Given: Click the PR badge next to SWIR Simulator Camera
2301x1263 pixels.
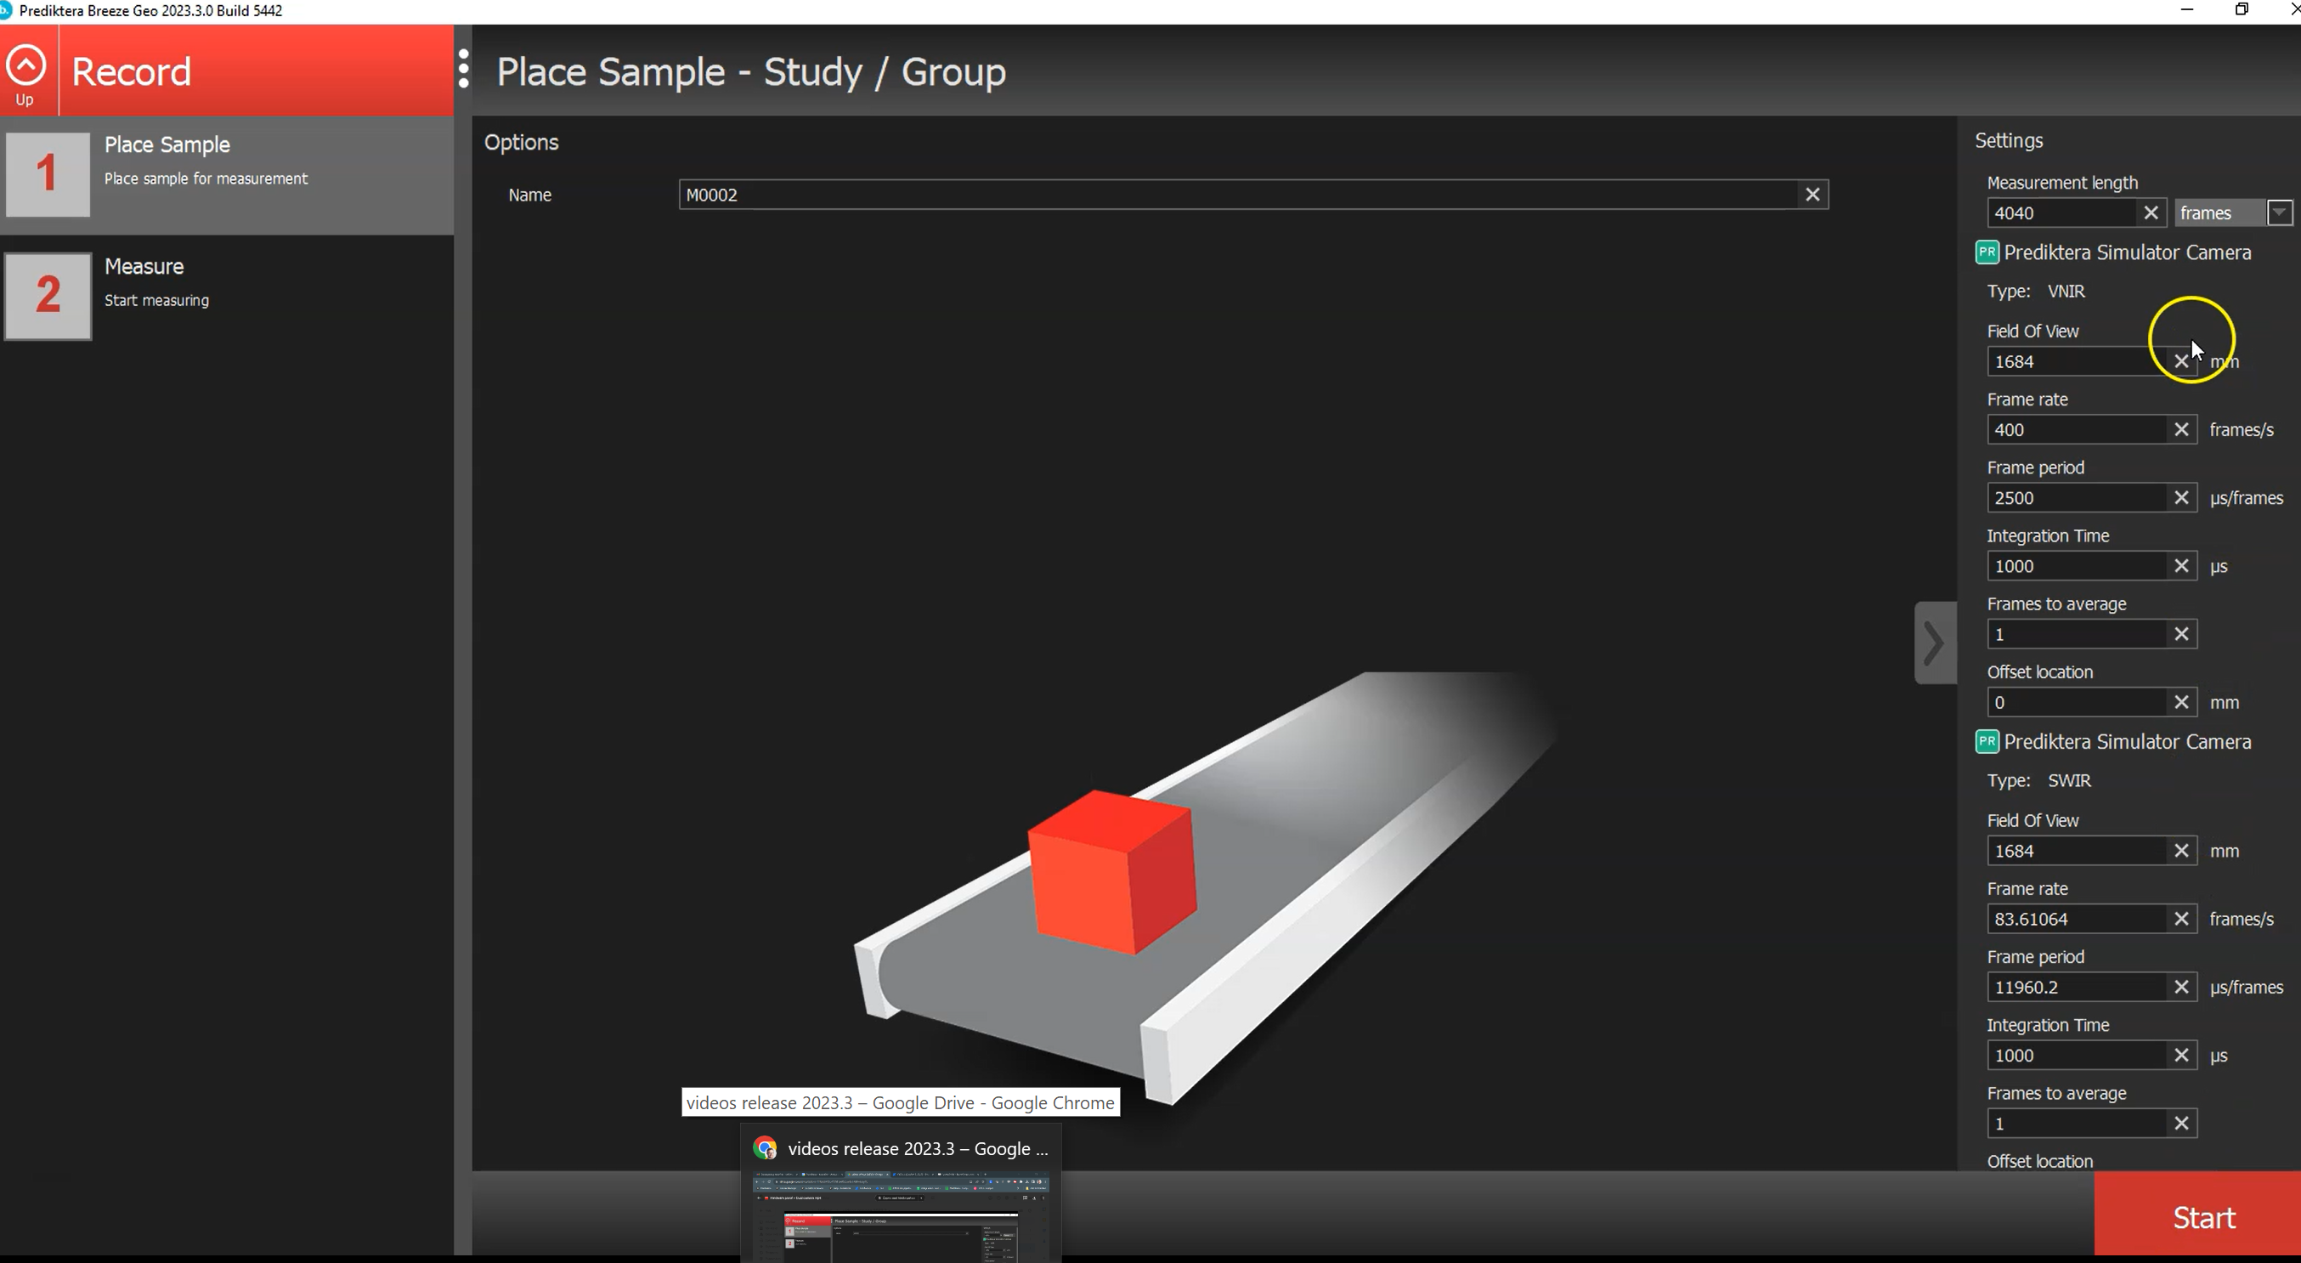Looking at the screenshot, I should point(1987,741).
